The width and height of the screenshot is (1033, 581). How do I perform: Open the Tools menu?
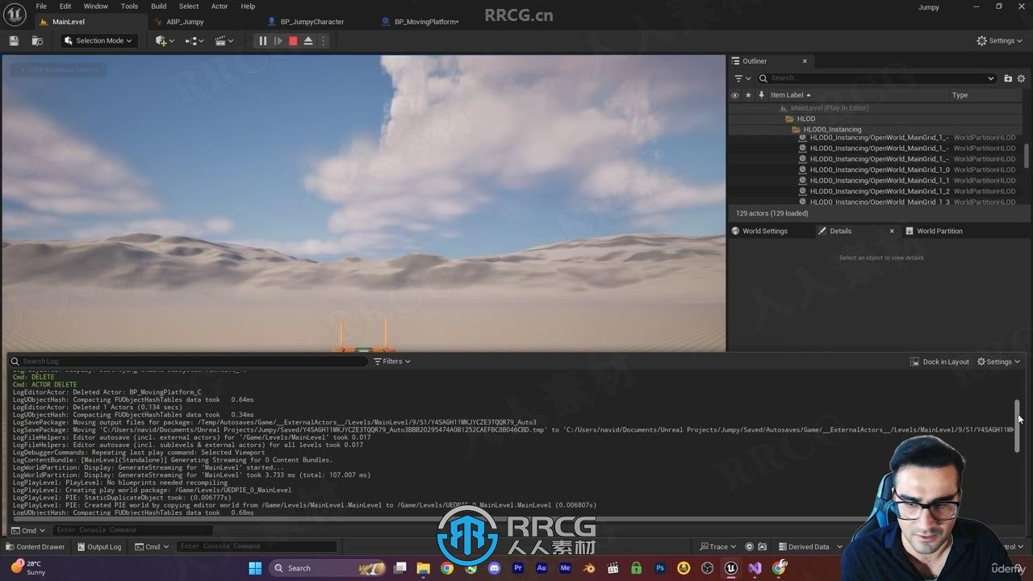129,6
